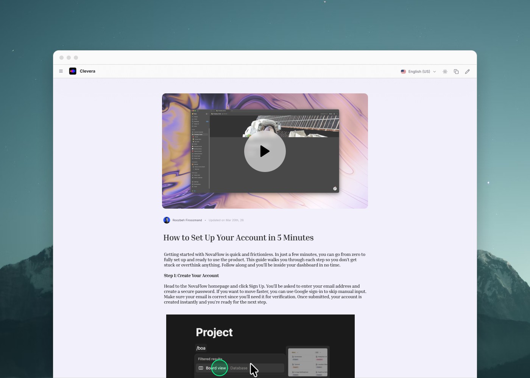Click the heading 'How to Set Up Your Account in 5 Minutes'
The height and width of the screenshot is (378, 530).
[x=238, y=238]
